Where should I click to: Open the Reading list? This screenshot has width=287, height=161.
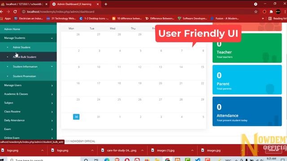click(278, 18)
